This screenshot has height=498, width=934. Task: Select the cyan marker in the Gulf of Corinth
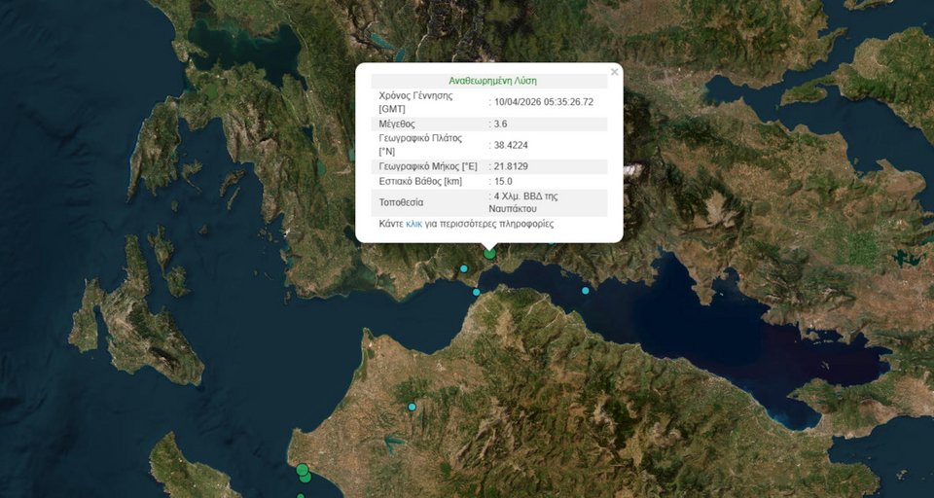pos(586,290)
